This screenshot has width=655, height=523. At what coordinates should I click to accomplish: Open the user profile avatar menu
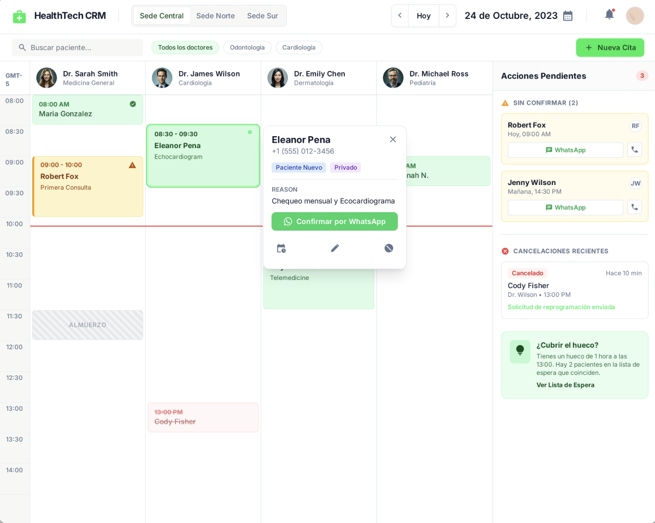pos(634,16)
